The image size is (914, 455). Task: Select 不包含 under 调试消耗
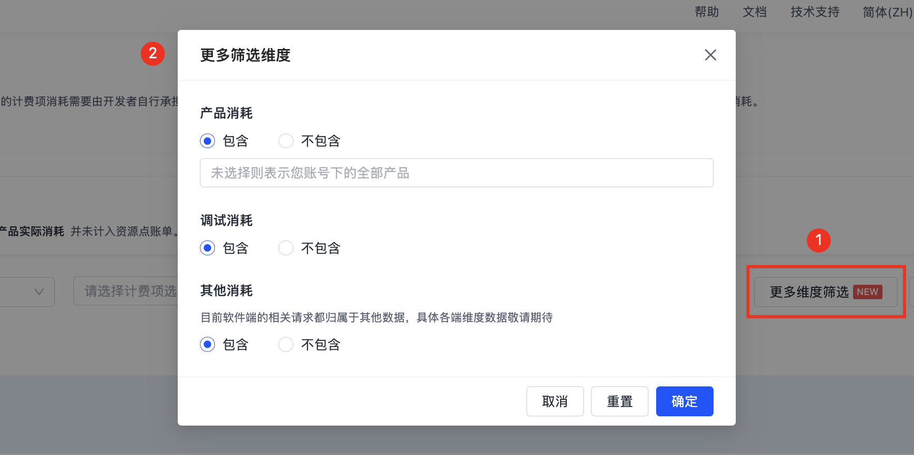286,248
